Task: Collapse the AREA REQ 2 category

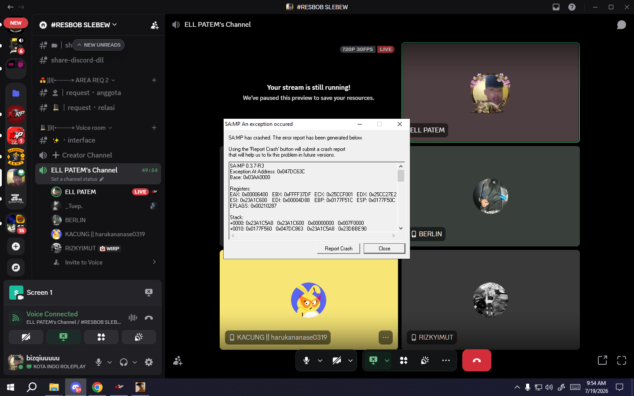Action: [77, 80]
